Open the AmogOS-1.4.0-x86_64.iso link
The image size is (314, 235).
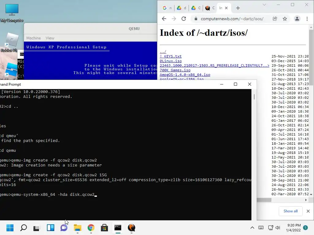click(x=185, y=75)
